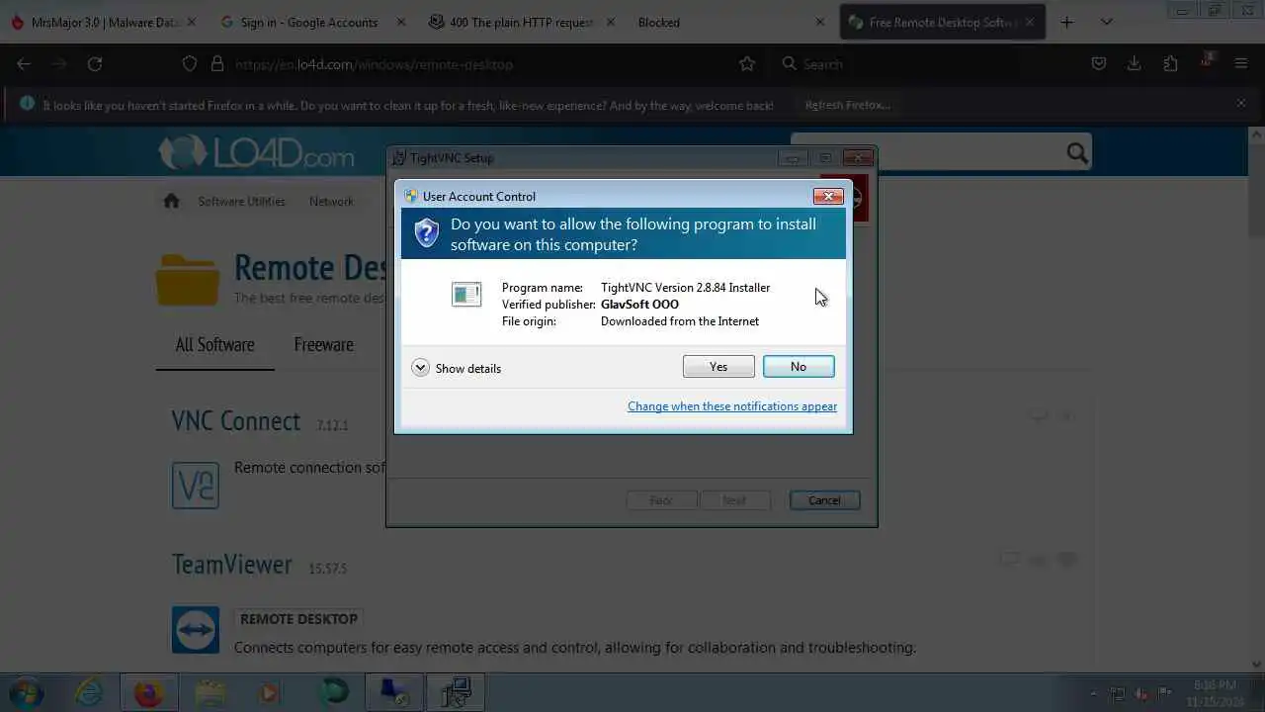Image resolution: width=1265 pixels, height=712 pixels.
Task: Open the Firefox Downloads panel
Action: [1135, 63]
